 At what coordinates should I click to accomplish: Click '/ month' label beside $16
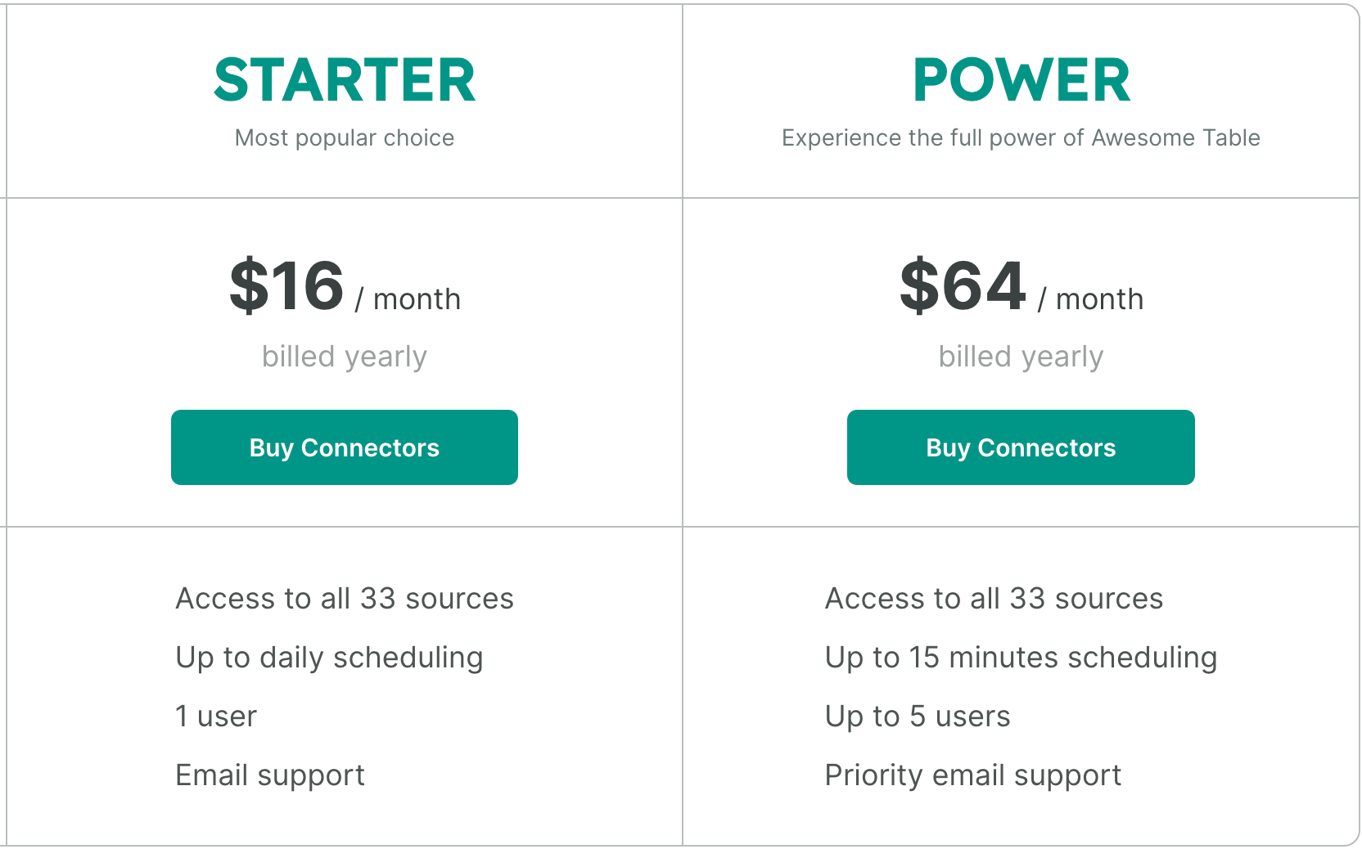[408, 299]
